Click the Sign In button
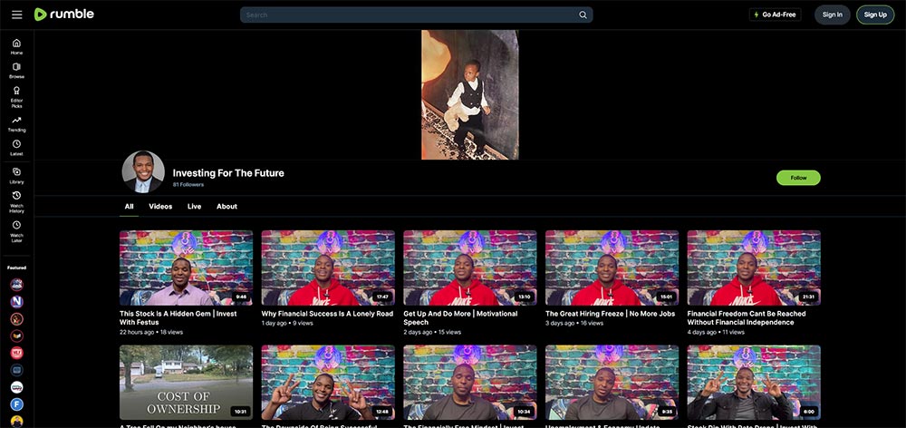 coord(832,15)
